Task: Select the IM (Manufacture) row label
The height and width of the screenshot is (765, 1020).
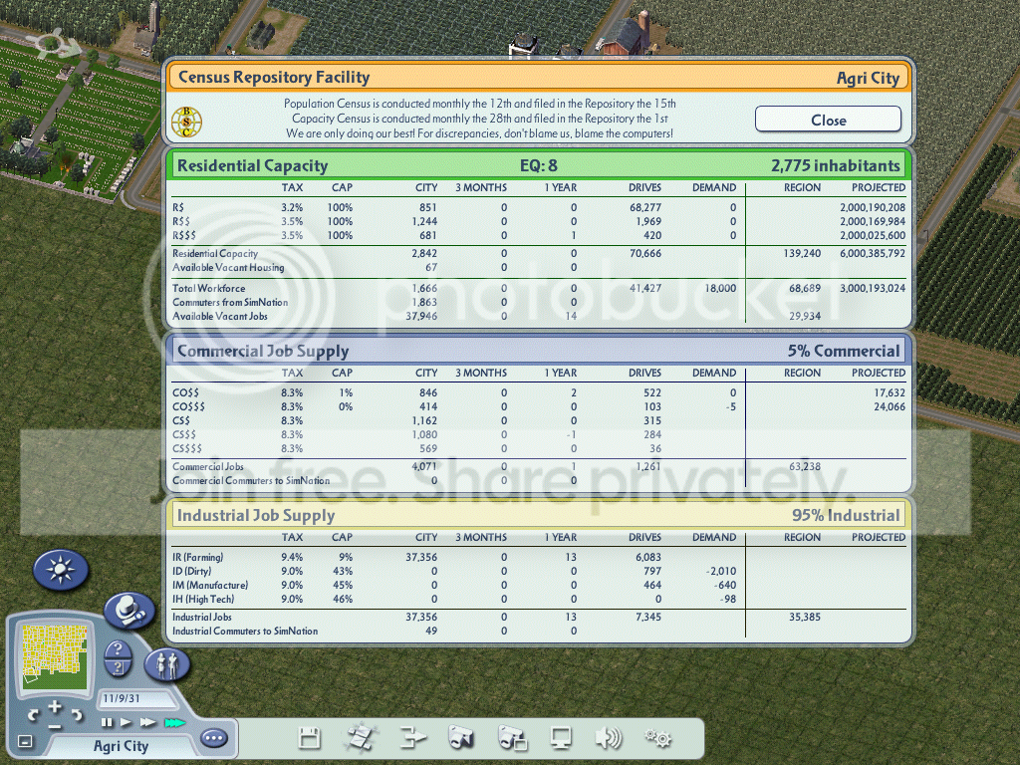Action: click(x=210, y=586)
